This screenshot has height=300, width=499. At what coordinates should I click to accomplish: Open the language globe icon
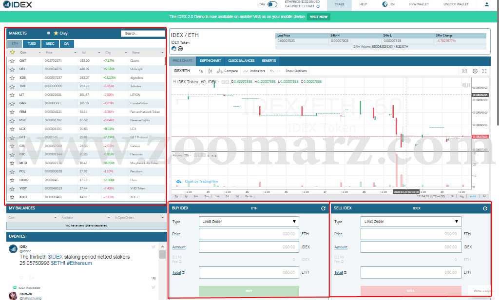pos(385,4)
